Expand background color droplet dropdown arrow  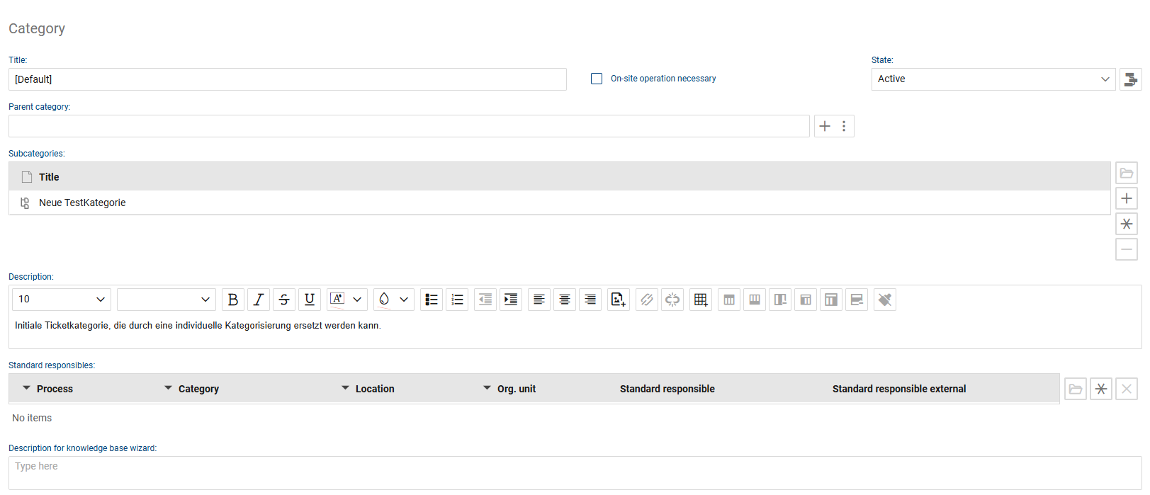[x=405, y=300]
